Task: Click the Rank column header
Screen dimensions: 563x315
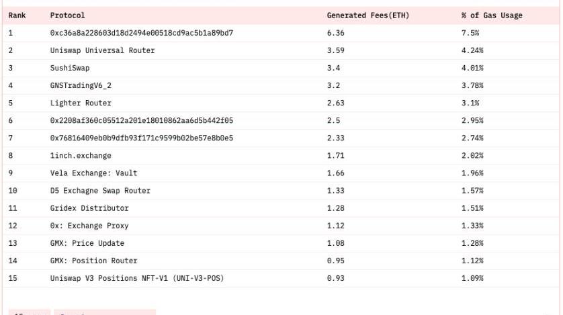Action: (x=17, y=15)
